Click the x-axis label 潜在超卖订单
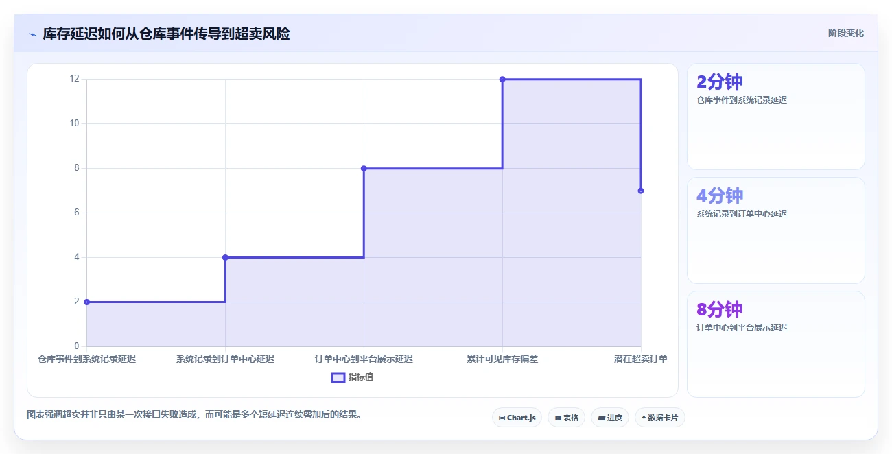892x454 pixels. click(x=641, y=359)
